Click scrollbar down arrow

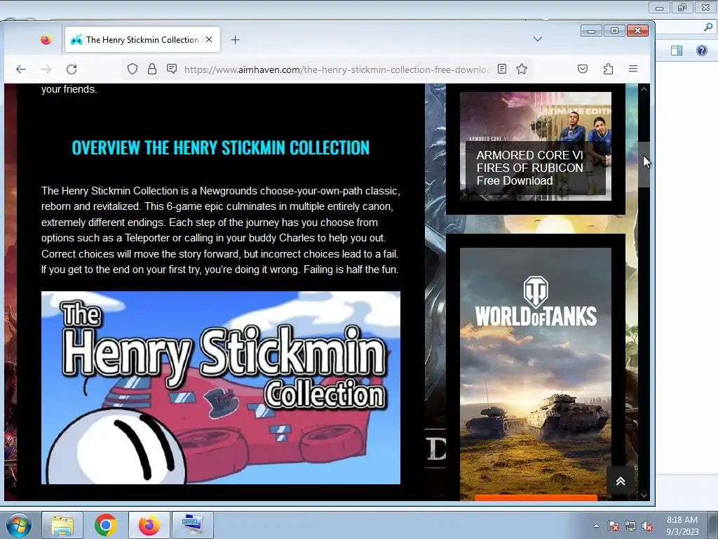click(x=644, y=495)
